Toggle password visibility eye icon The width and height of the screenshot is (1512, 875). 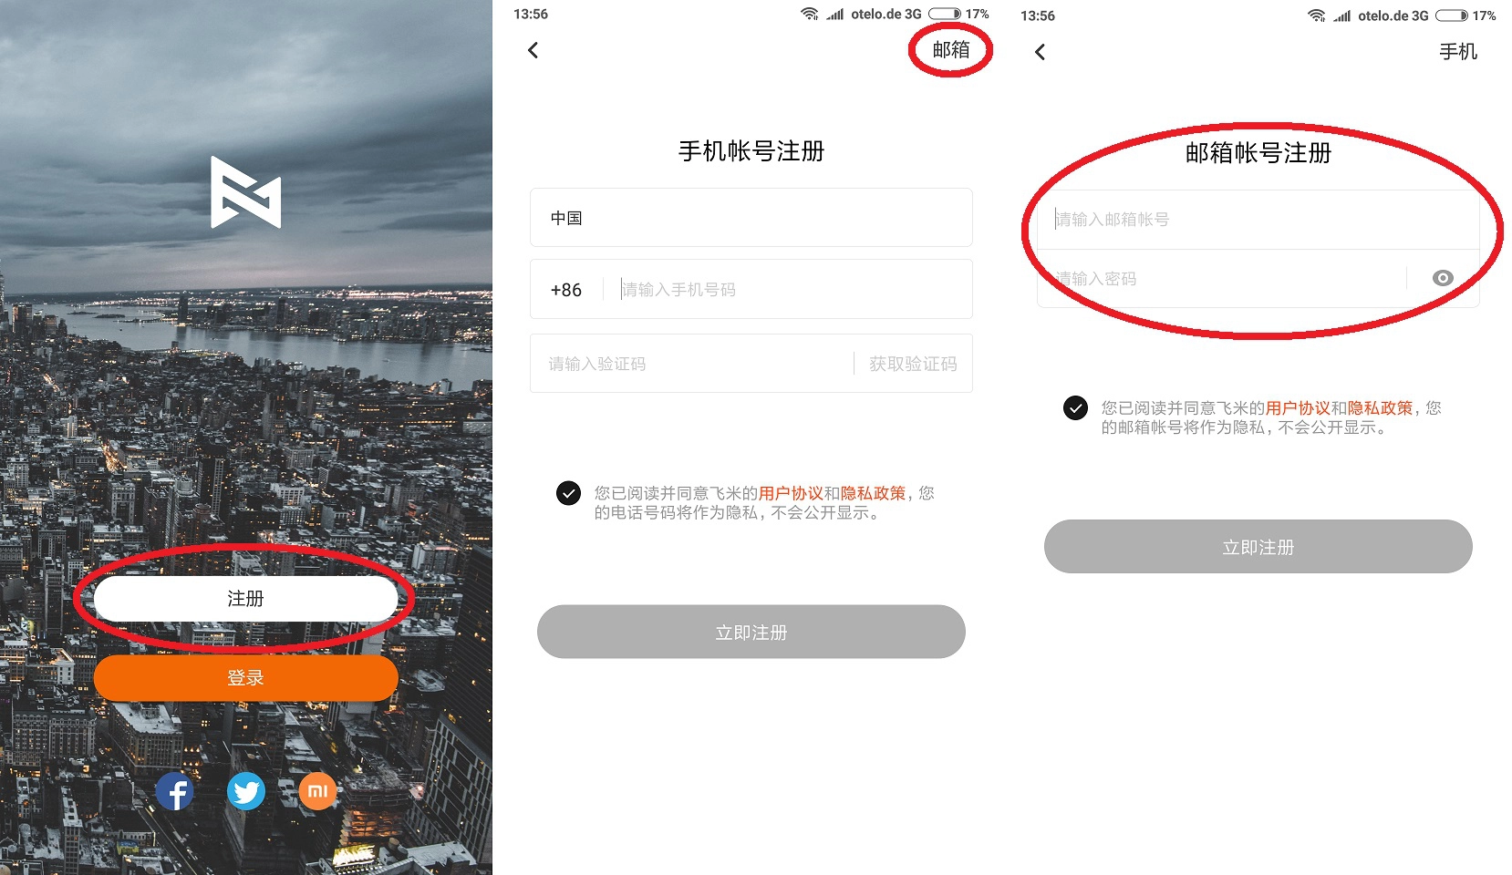coord(1443,278)
